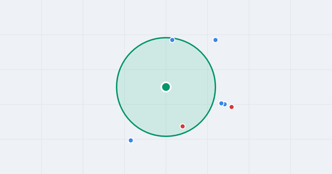Click the red dot inside the green circle

pos(183,126)
